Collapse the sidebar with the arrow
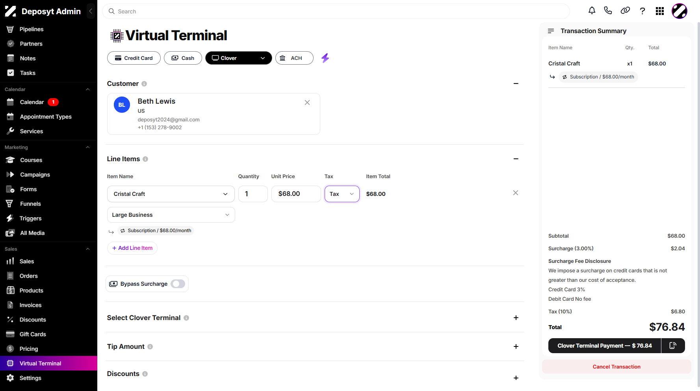The image size is (700, 391). pyautogui.click(x=91, y=11)
